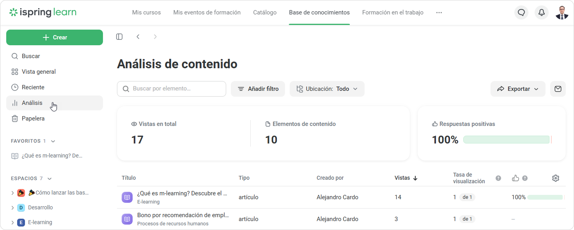Click the Añadir filtro button

click(258, 89)
